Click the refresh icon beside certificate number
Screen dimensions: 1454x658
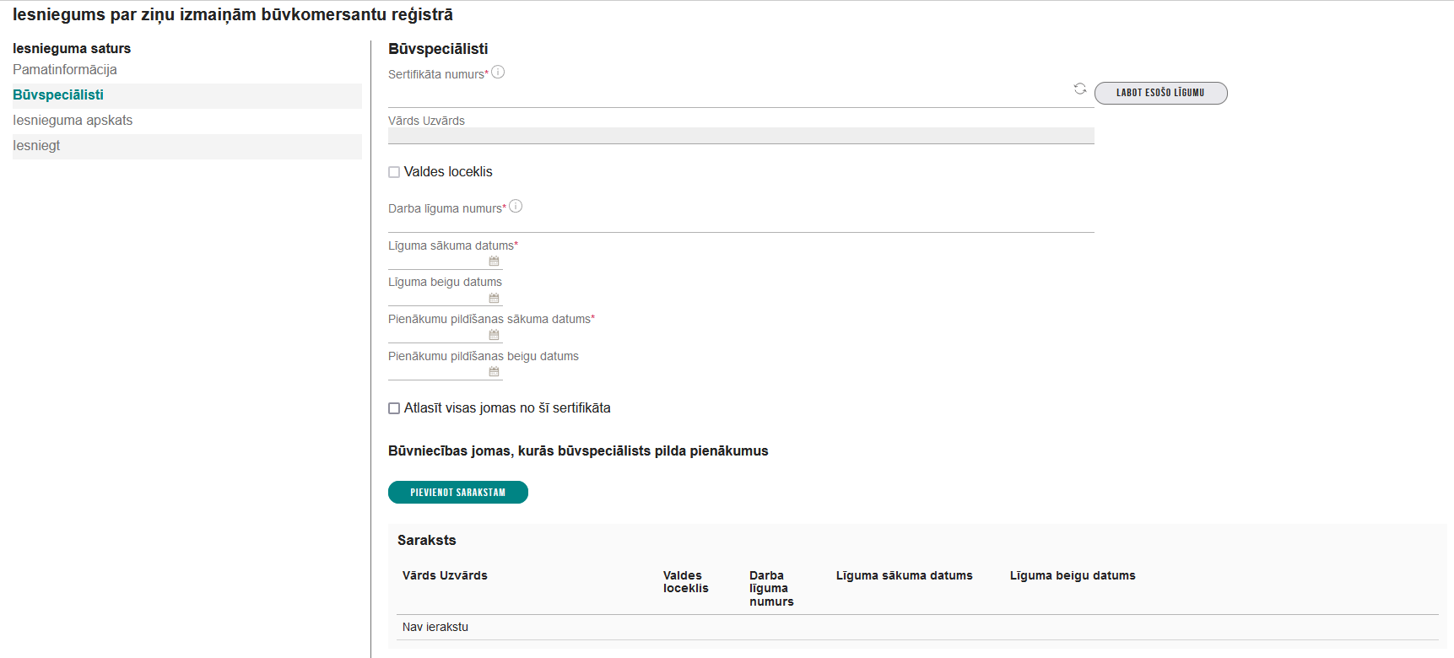tap(1079, 89)
